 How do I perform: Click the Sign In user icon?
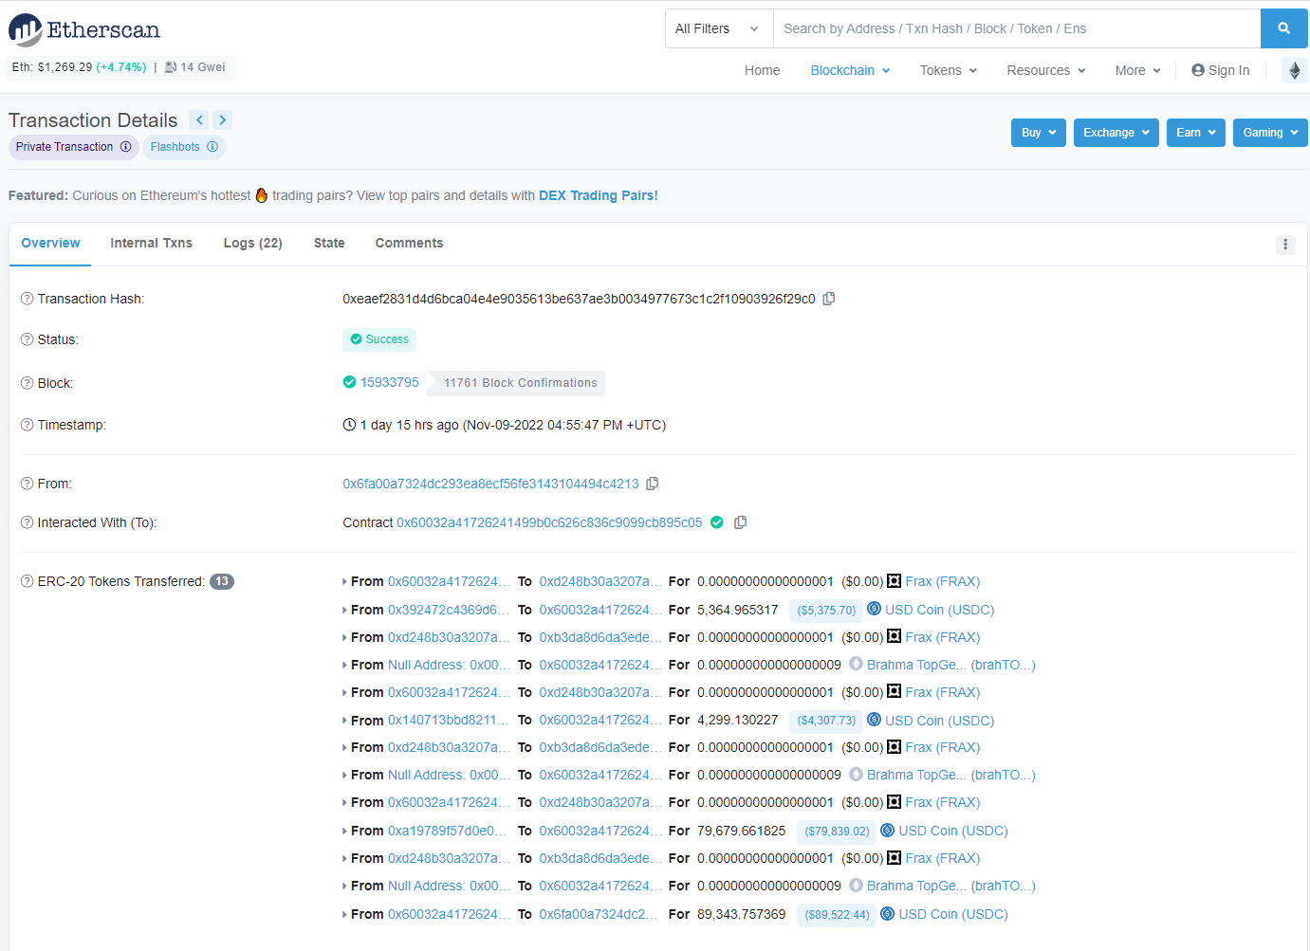coord(1198,70)
